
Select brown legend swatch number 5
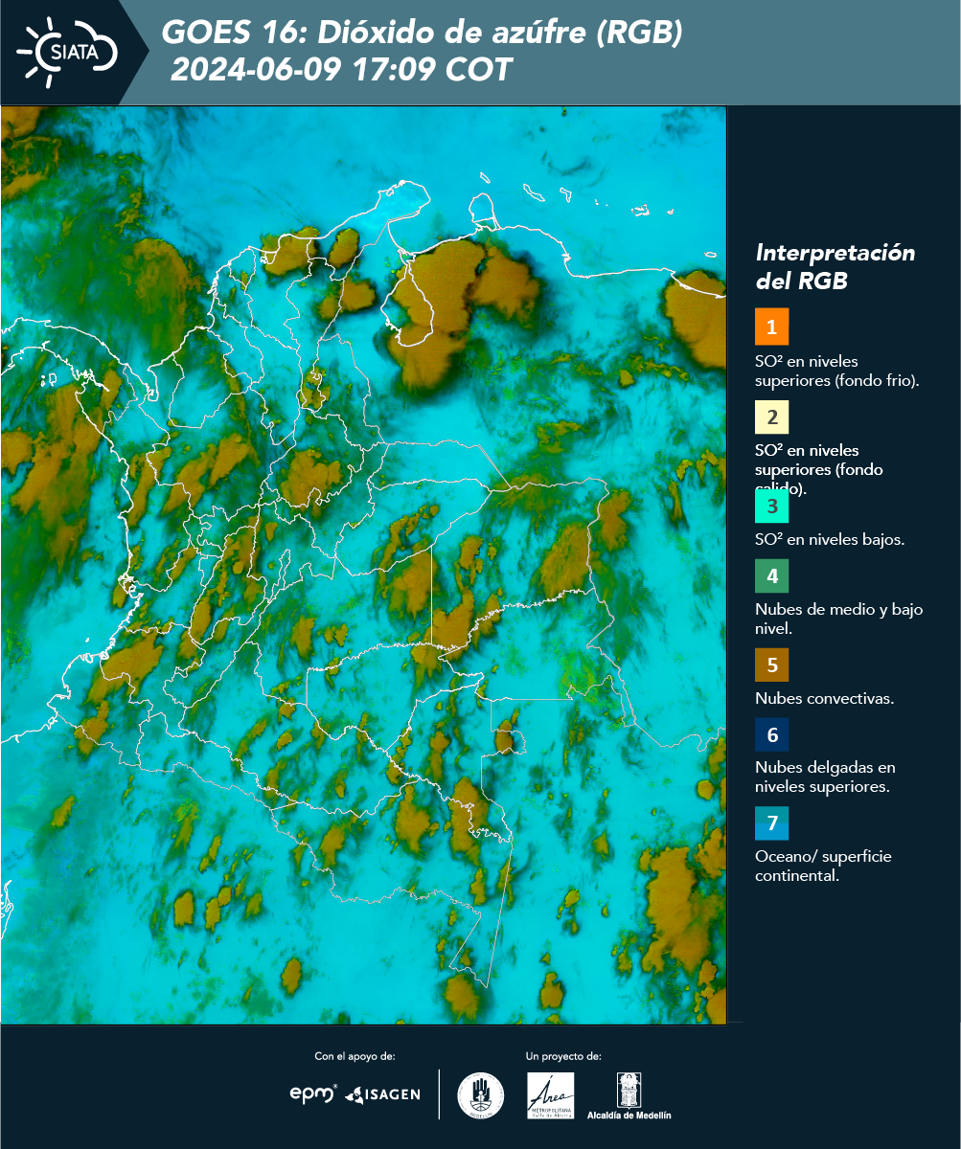tap(771, 664)
